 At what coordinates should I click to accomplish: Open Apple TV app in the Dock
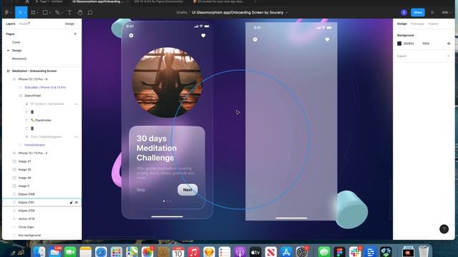click(255, 252)
